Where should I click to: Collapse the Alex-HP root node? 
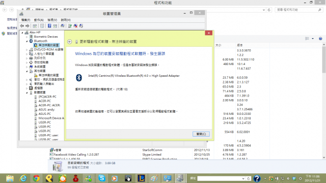click(x=22, y=33)
